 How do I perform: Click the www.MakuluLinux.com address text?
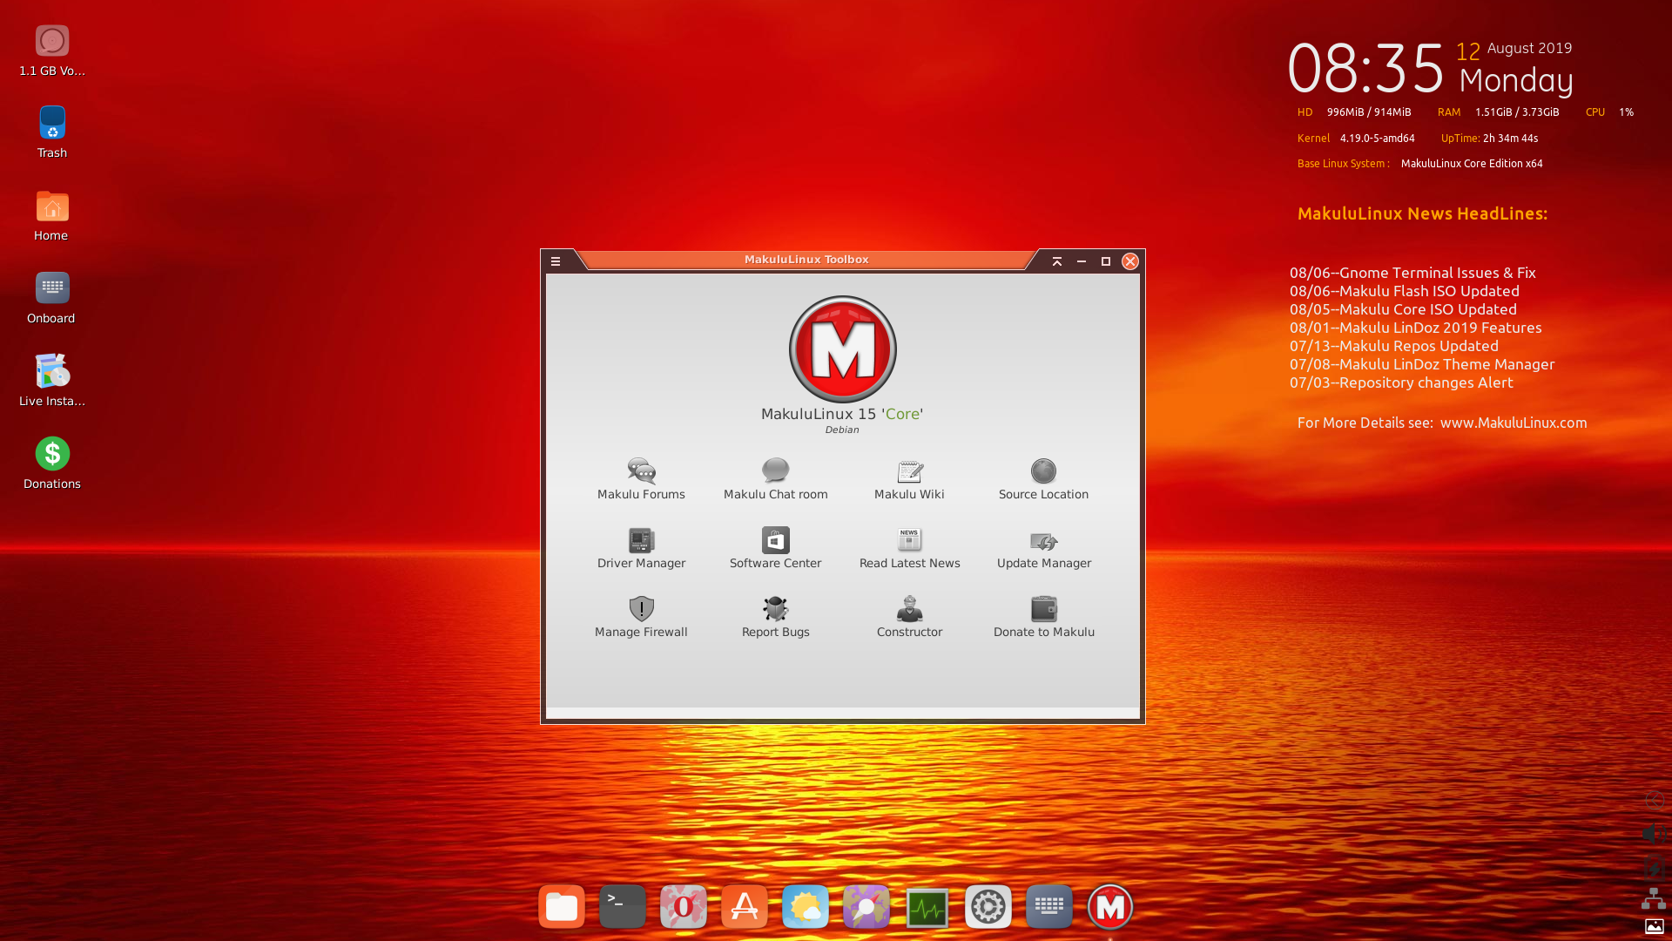point(1514,423)
